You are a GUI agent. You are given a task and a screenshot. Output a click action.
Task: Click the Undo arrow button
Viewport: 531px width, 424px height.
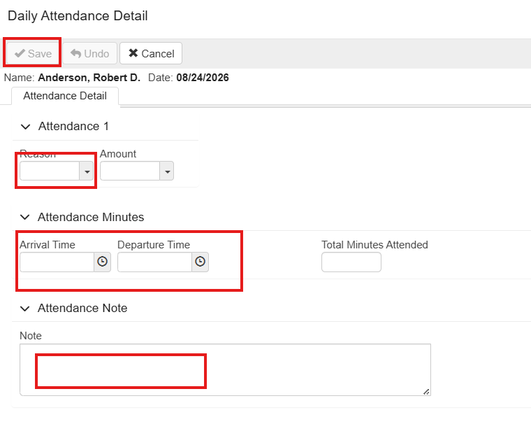click(89, 53)
